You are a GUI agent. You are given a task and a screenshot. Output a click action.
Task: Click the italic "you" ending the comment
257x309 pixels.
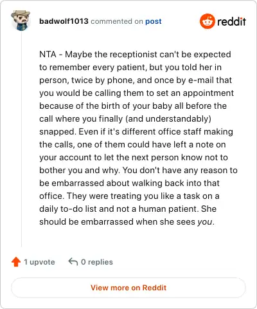point(205,221)
